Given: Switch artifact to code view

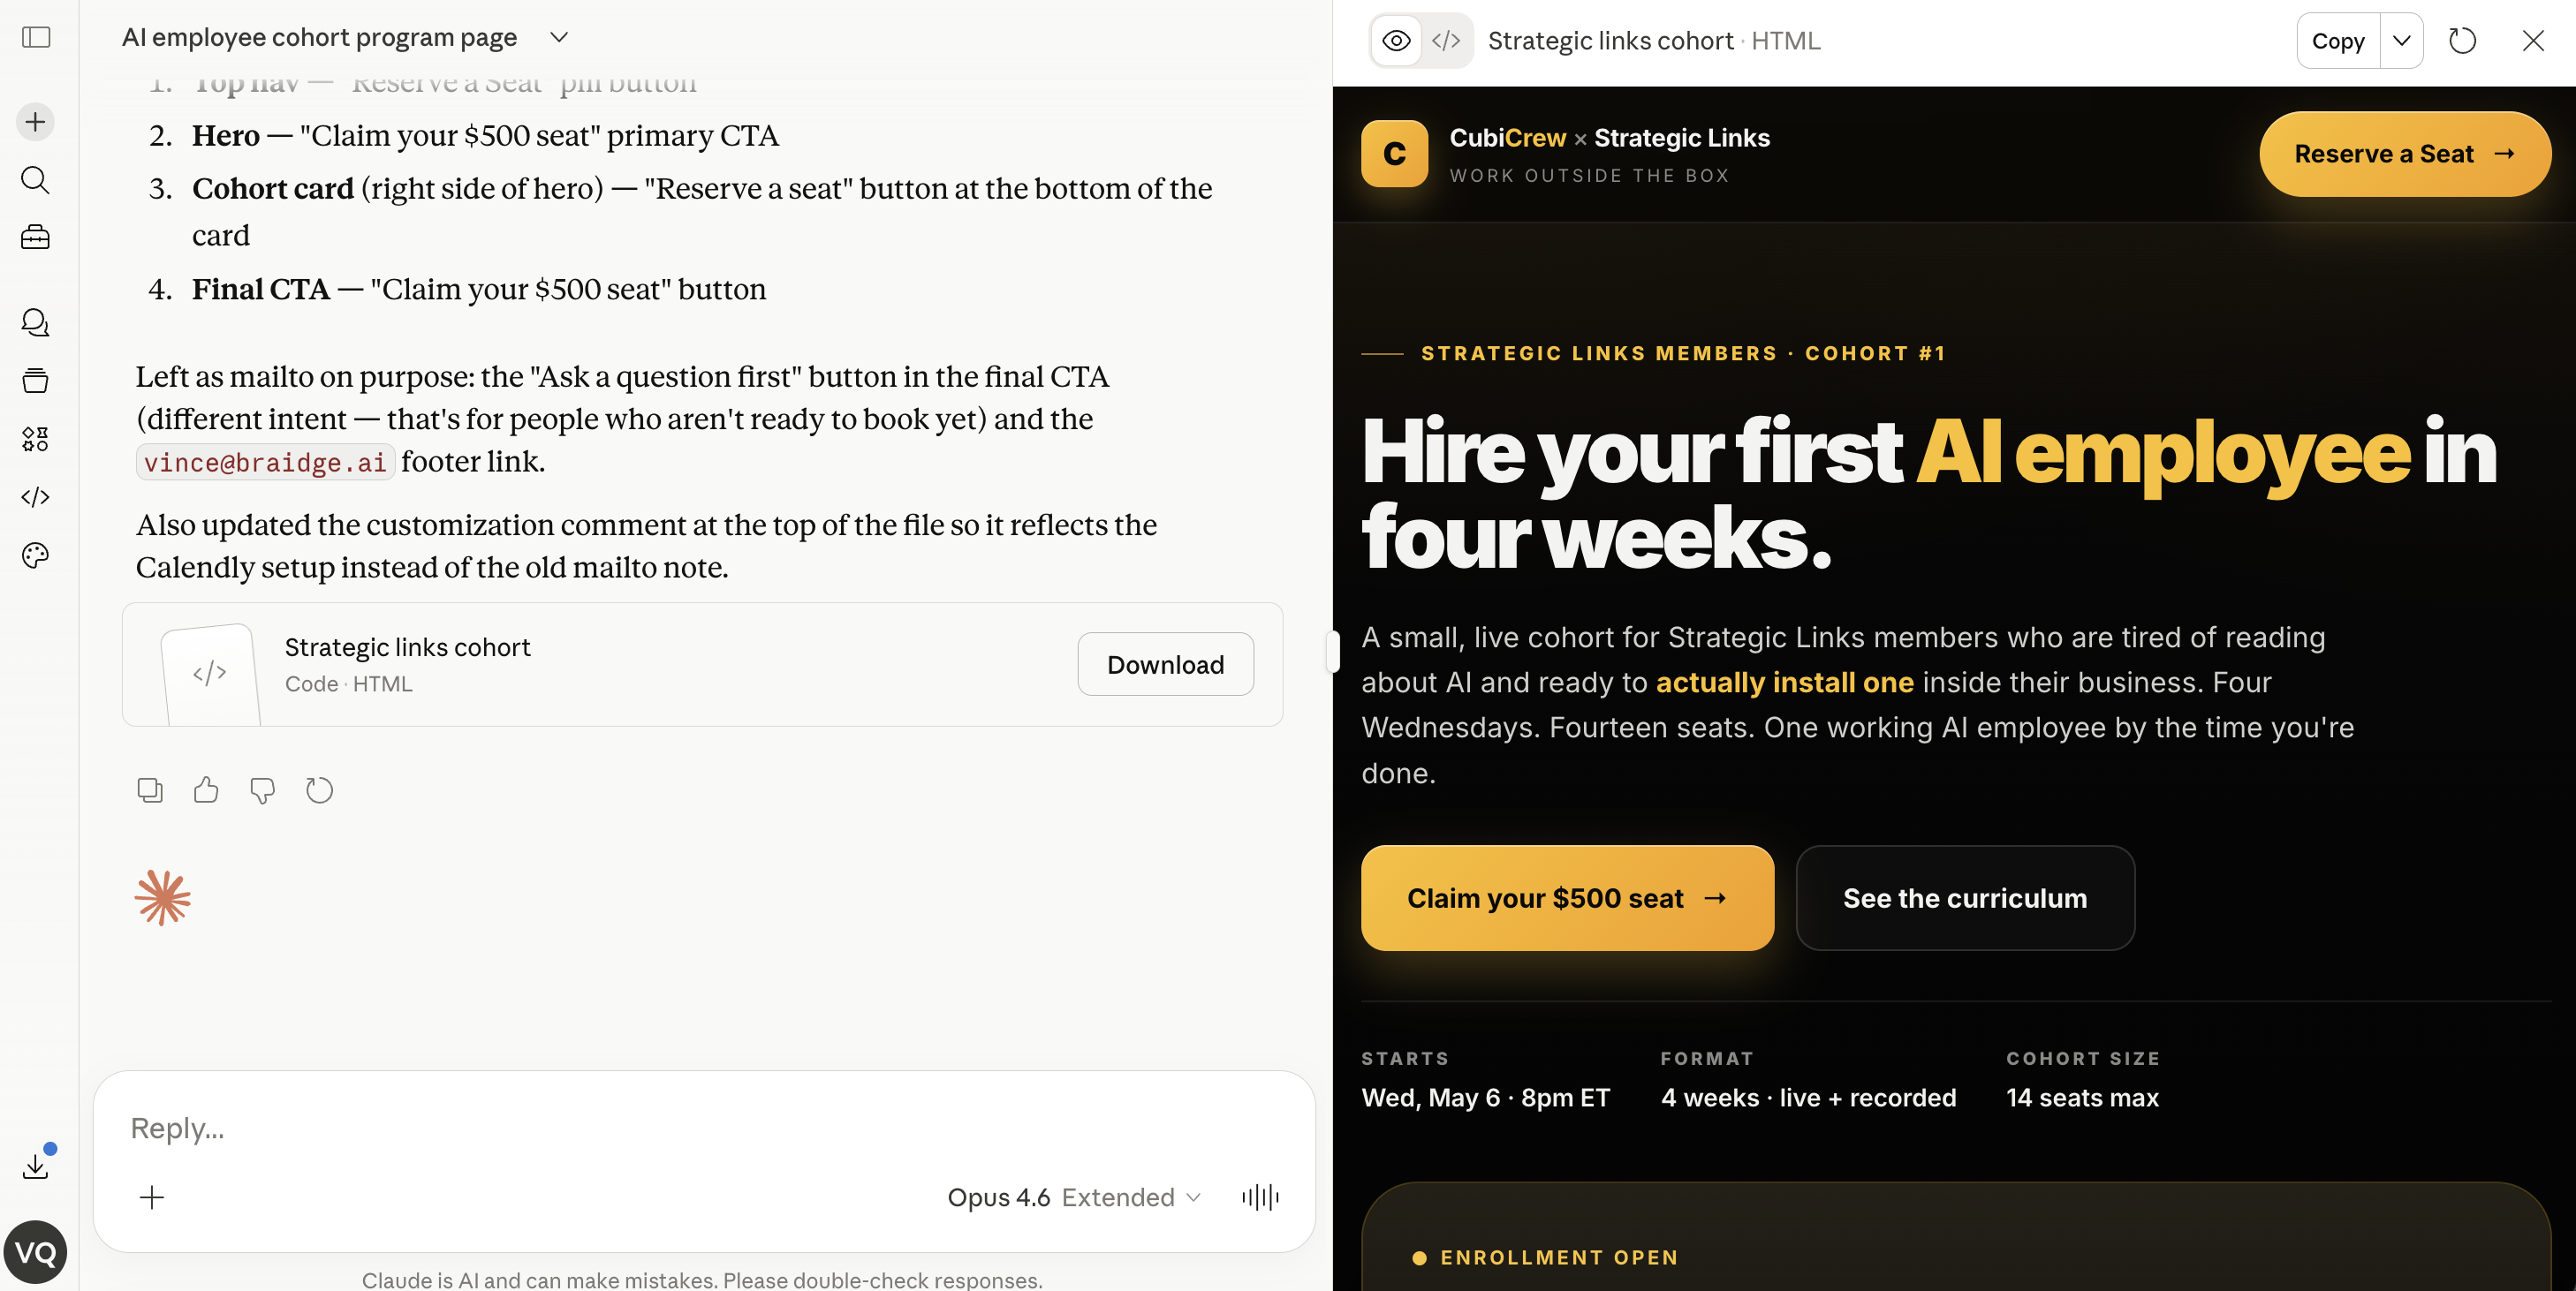Looking at the screenshot, I should (x=1446, y=41).
